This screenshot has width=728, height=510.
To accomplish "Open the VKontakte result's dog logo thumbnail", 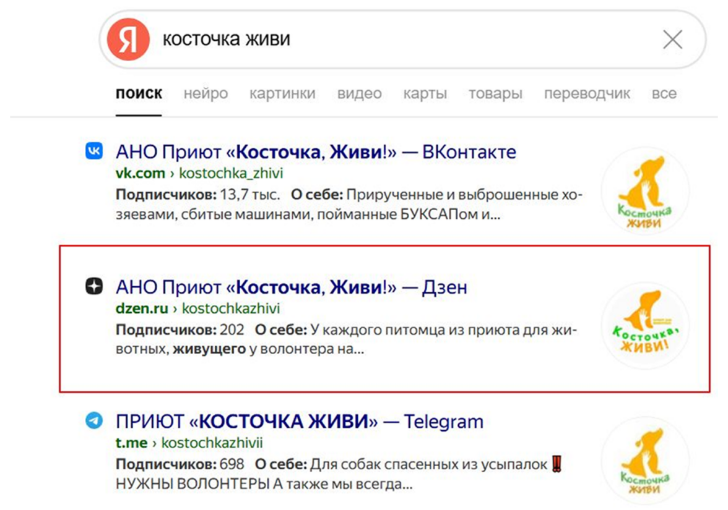I will pos(645,190).
